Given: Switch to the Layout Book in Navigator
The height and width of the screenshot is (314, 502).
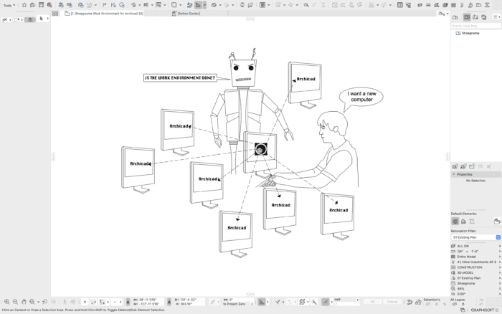Looking at the screenshot, I should tap(475, 17).
